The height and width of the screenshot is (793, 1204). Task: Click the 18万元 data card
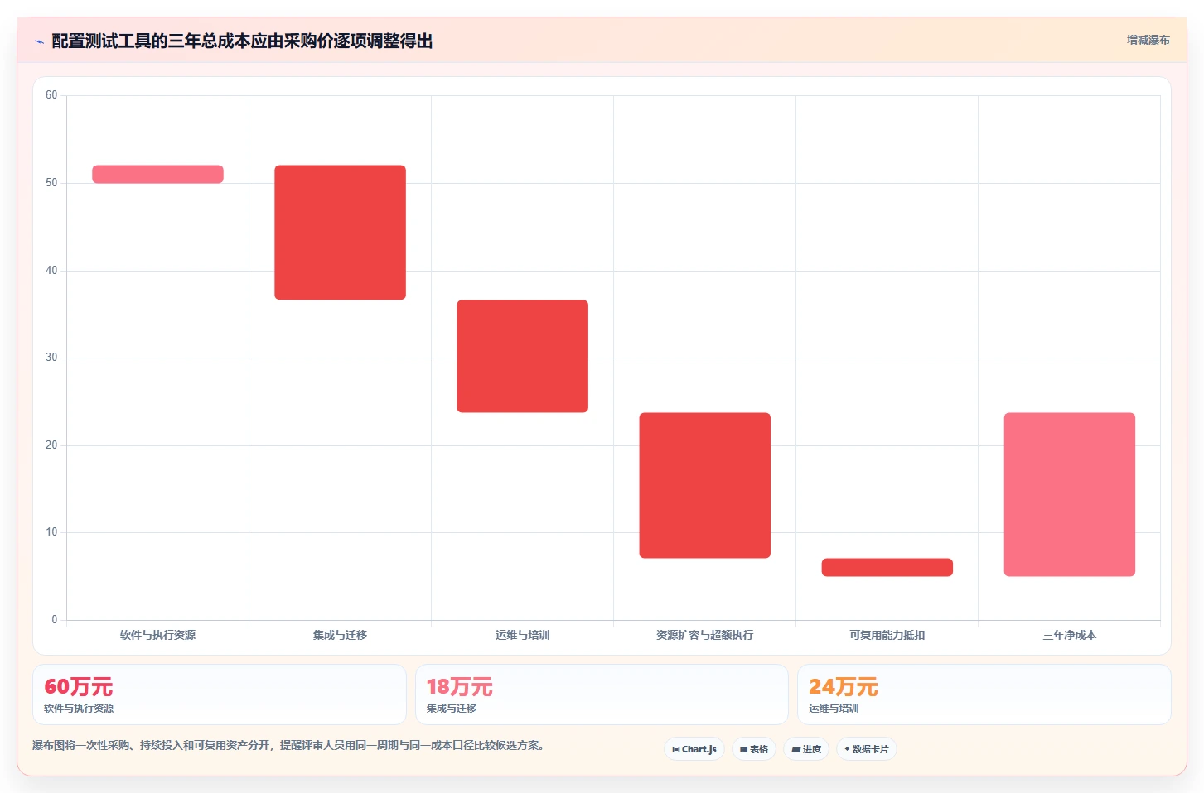tap(602, 694)
